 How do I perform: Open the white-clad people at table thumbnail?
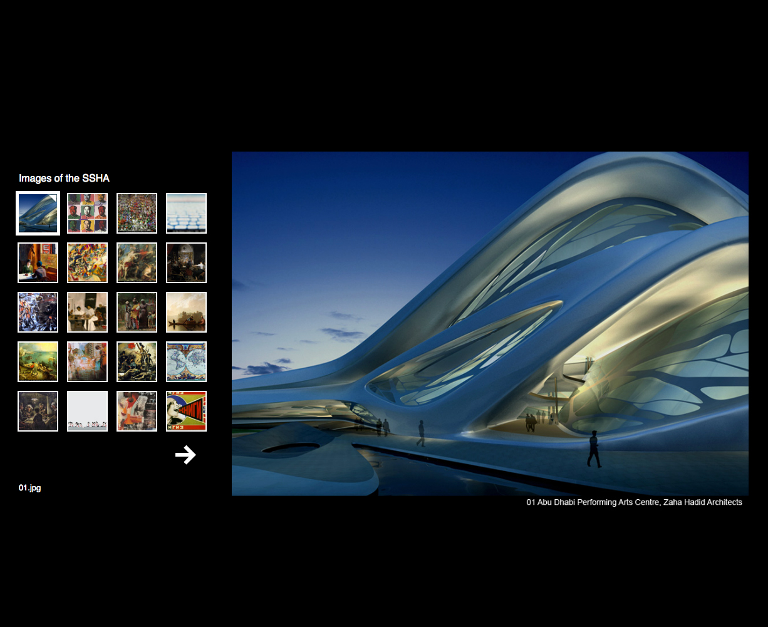point(87,312)
